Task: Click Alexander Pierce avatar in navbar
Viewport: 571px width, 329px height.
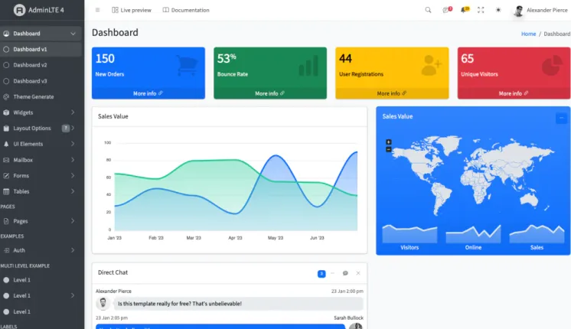Action: [518, 11]
